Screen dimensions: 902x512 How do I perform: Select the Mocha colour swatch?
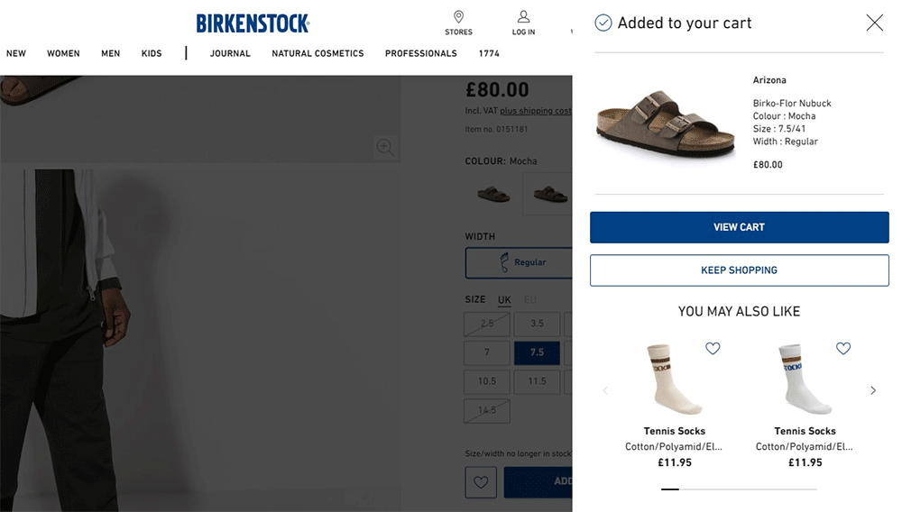coord(548,194)
